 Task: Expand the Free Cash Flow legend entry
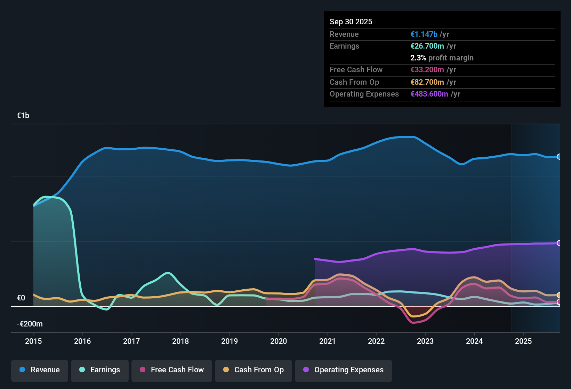pos(171,370)
